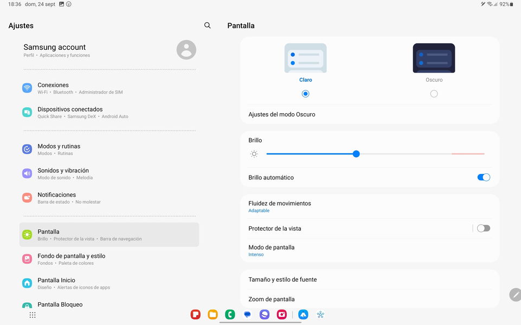Viewport: 521px width, 325px height.
Task: Tap the 'Oscuro' label text
Action: pyautogui.click(x=434, y=80)
